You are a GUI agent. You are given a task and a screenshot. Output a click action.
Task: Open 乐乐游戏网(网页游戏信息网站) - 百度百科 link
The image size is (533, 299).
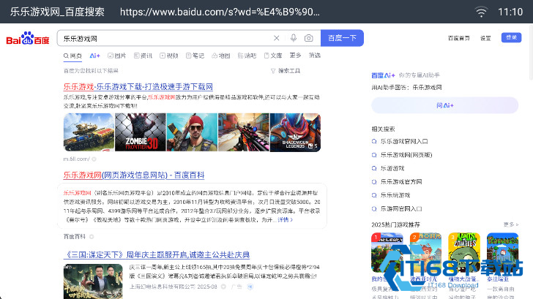tap(134, 175)
